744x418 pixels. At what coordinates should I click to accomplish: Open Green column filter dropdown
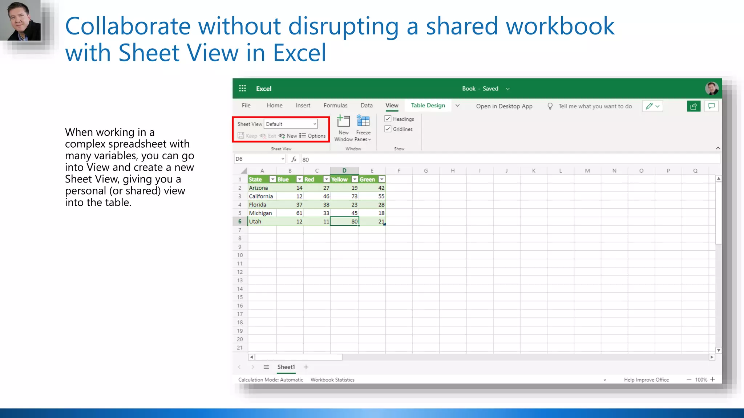pos(381,179)
